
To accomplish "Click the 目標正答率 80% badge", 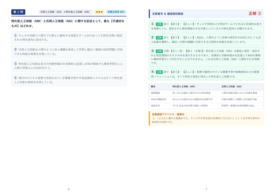I will point(116,12).
